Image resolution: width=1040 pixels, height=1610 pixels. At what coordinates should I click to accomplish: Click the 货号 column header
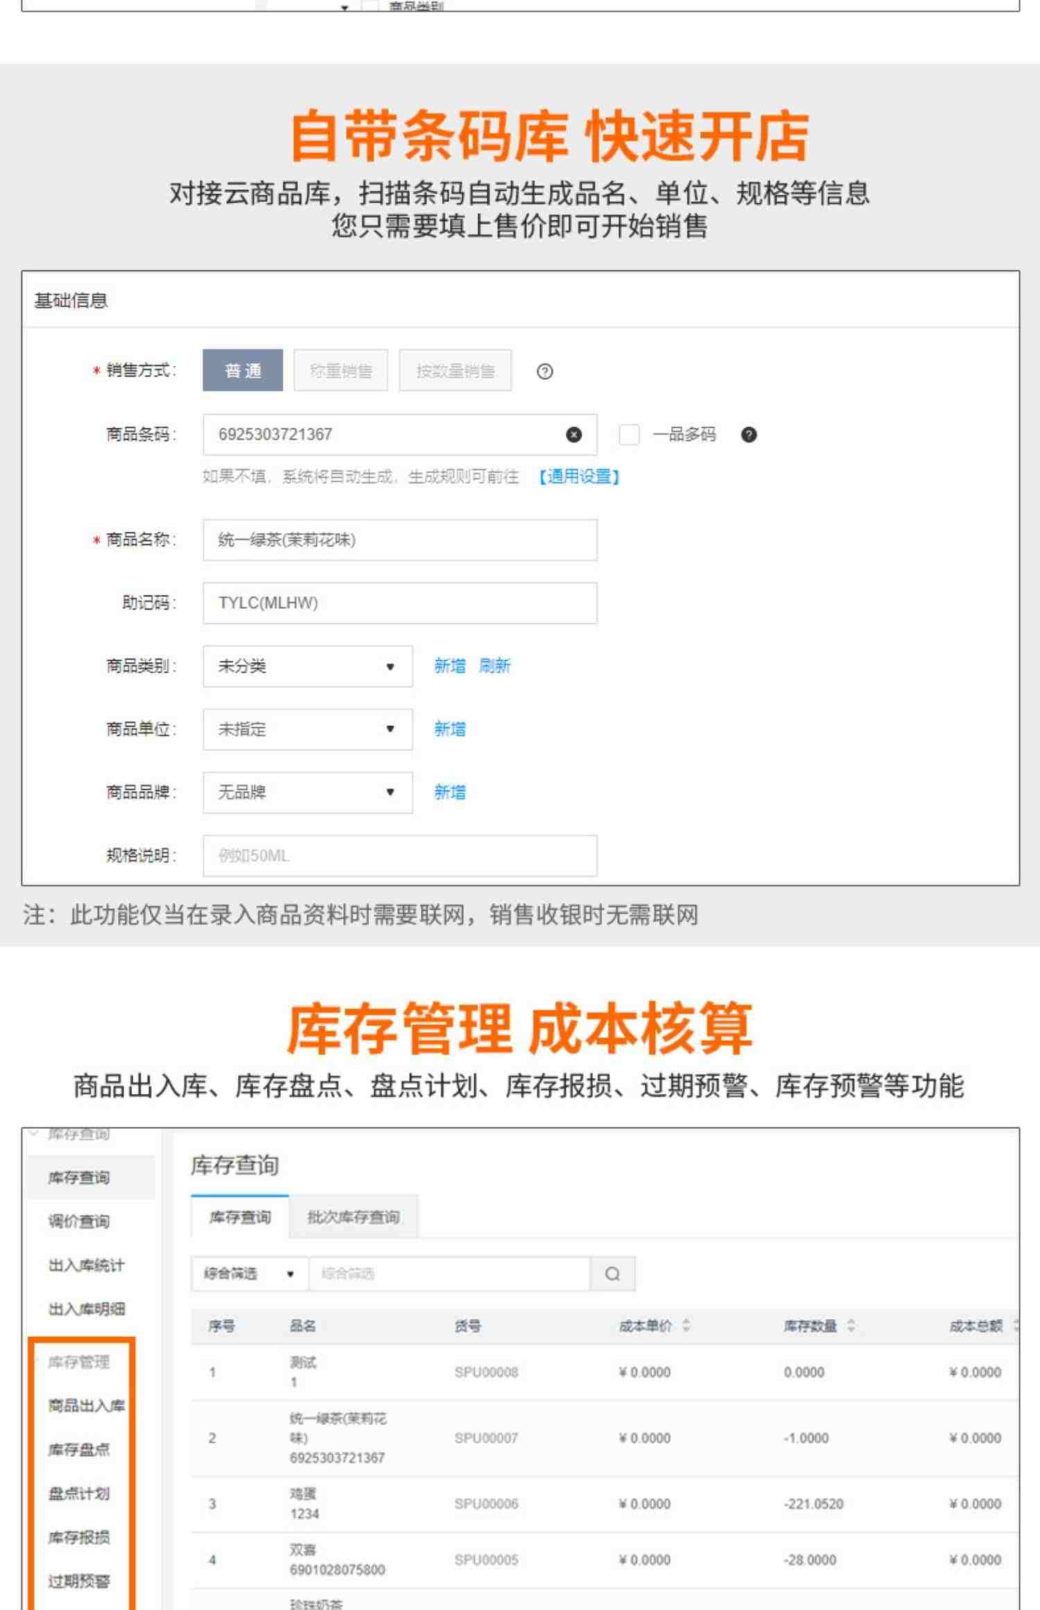pos(467,1326)
